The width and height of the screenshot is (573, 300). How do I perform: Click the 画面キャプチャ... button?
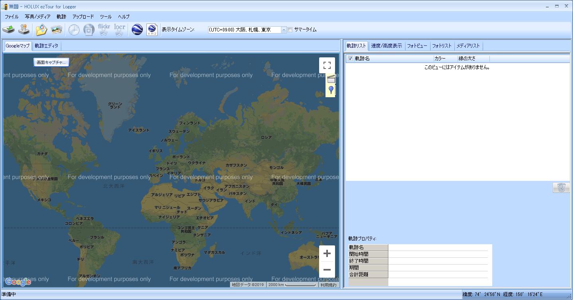point(51,62)
